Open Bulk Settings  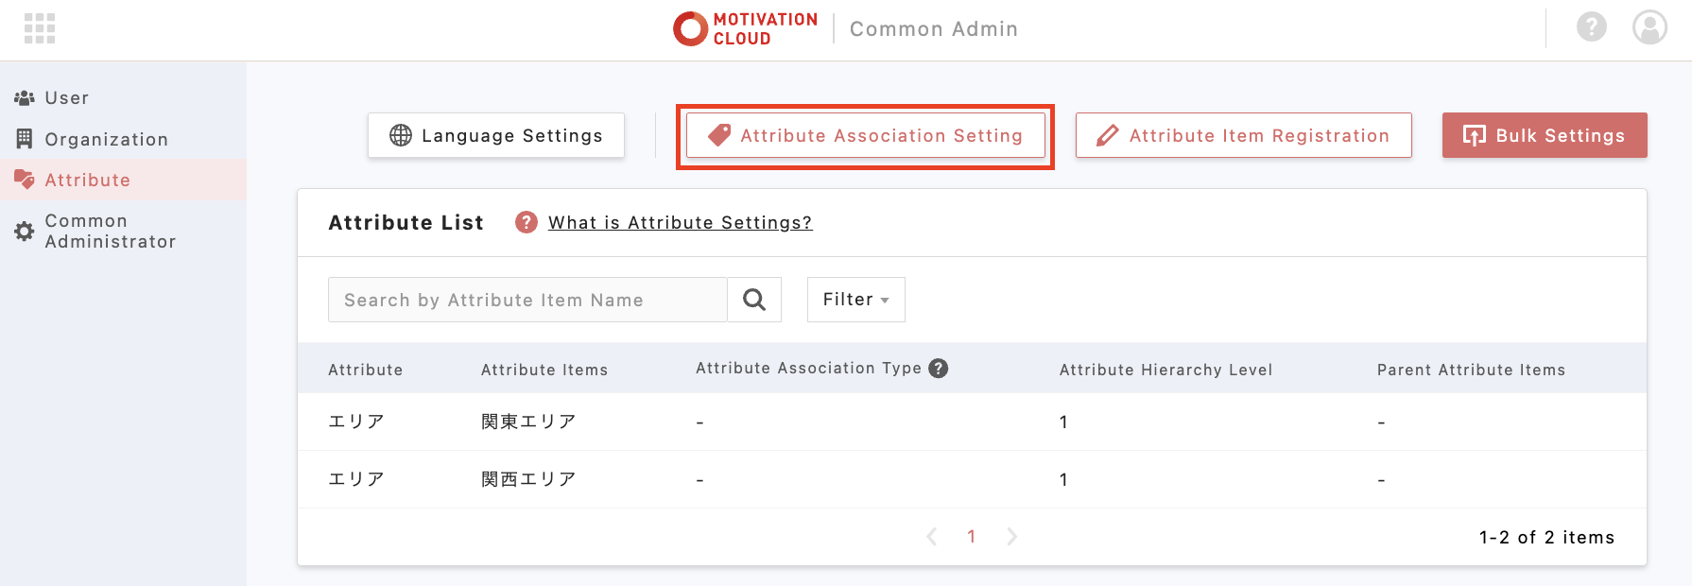click(x=1544, y=135)
